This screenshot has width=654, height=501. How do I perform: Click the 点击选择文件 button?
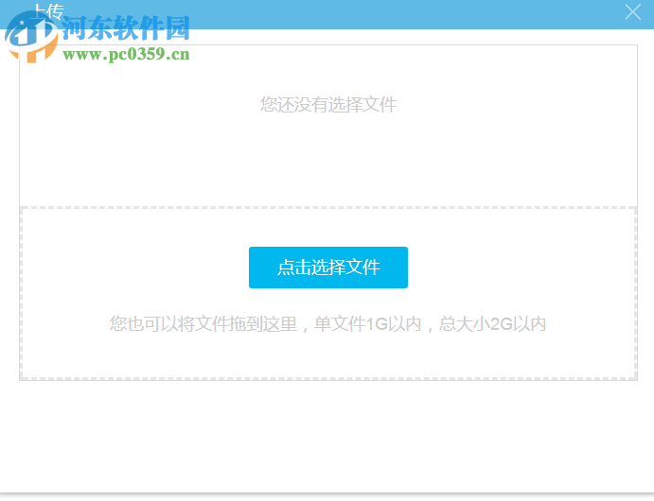[x=328, y=268]
